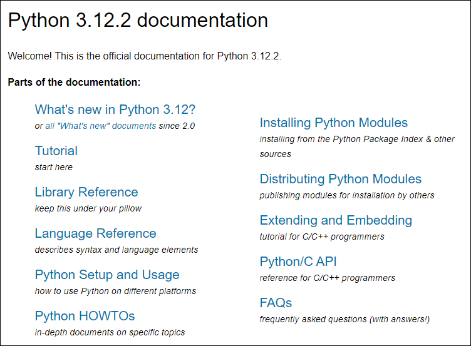Click 'frequently asked questions (with answers!)' text
This screenshot has width=471, height=346.
(x=345, y=319)
